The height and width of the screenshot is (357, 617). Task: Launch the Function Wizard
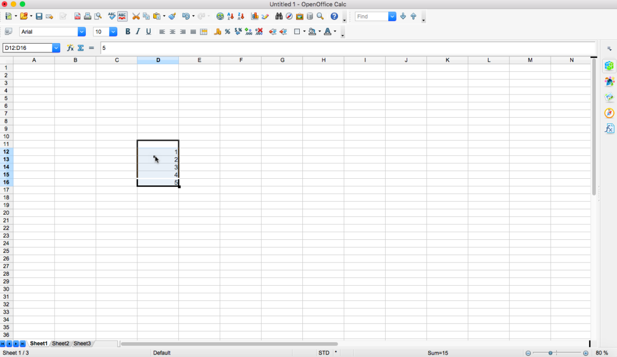70,47
